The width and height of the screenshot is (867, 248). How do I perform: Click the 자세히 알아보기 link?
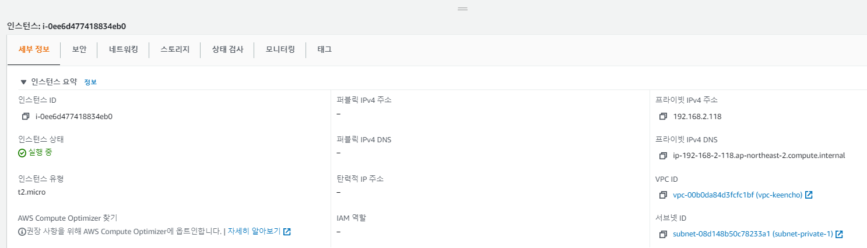(x=254, y=231)
